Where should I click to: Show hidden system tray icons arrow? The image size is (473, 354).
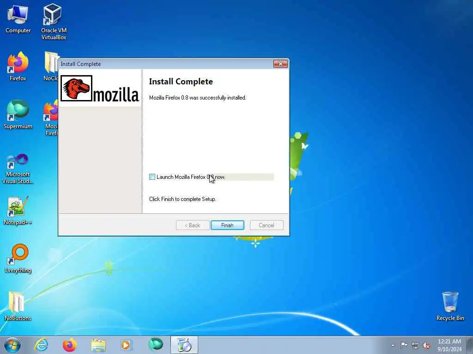(393, 346)
